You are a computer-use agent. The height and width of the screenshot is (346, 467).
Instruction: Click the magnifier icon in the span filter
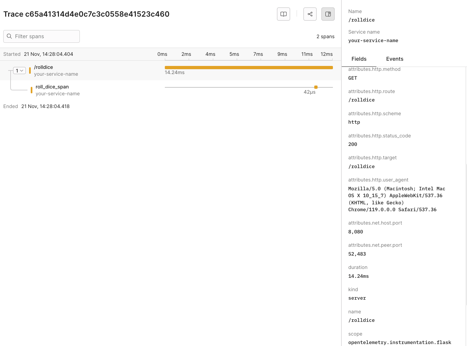click(9, 36)
